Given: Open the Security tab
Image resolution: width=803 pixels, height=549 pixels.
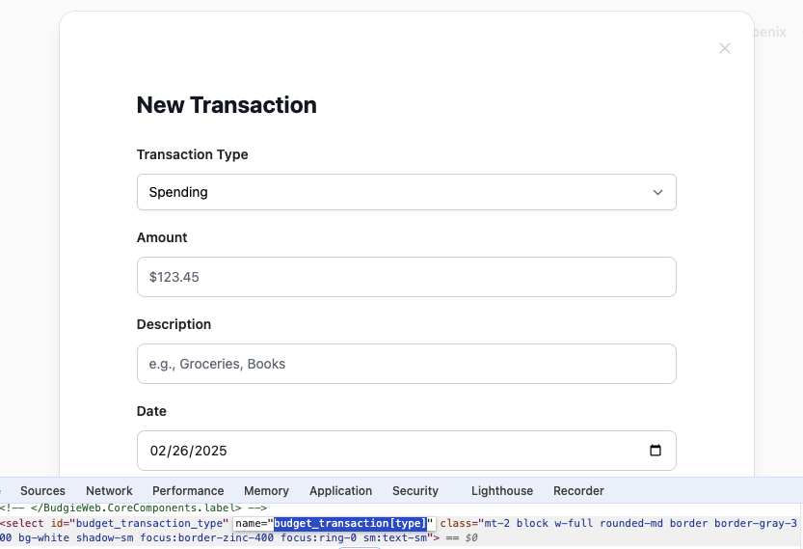Looking at the screenshot, I should (x=415, y=490).
